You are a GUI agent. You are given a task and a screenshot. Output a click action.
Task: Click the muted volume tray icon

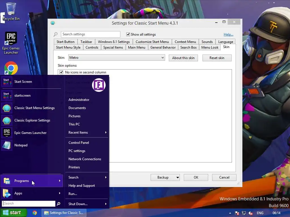[x=251, y=213]
